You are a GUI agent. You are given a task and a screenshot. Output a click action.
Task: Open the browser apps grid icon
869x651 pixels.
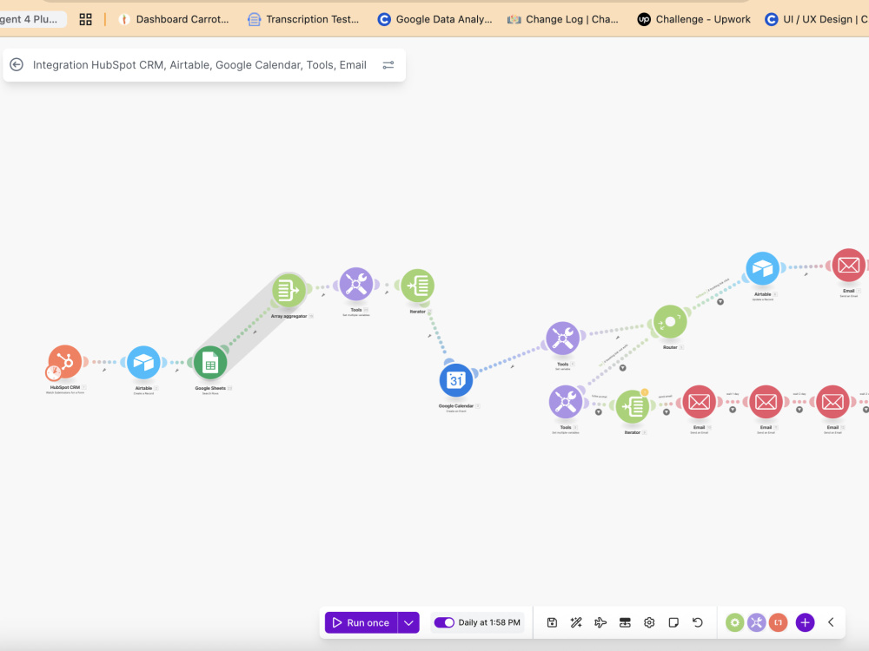[85, 19]
